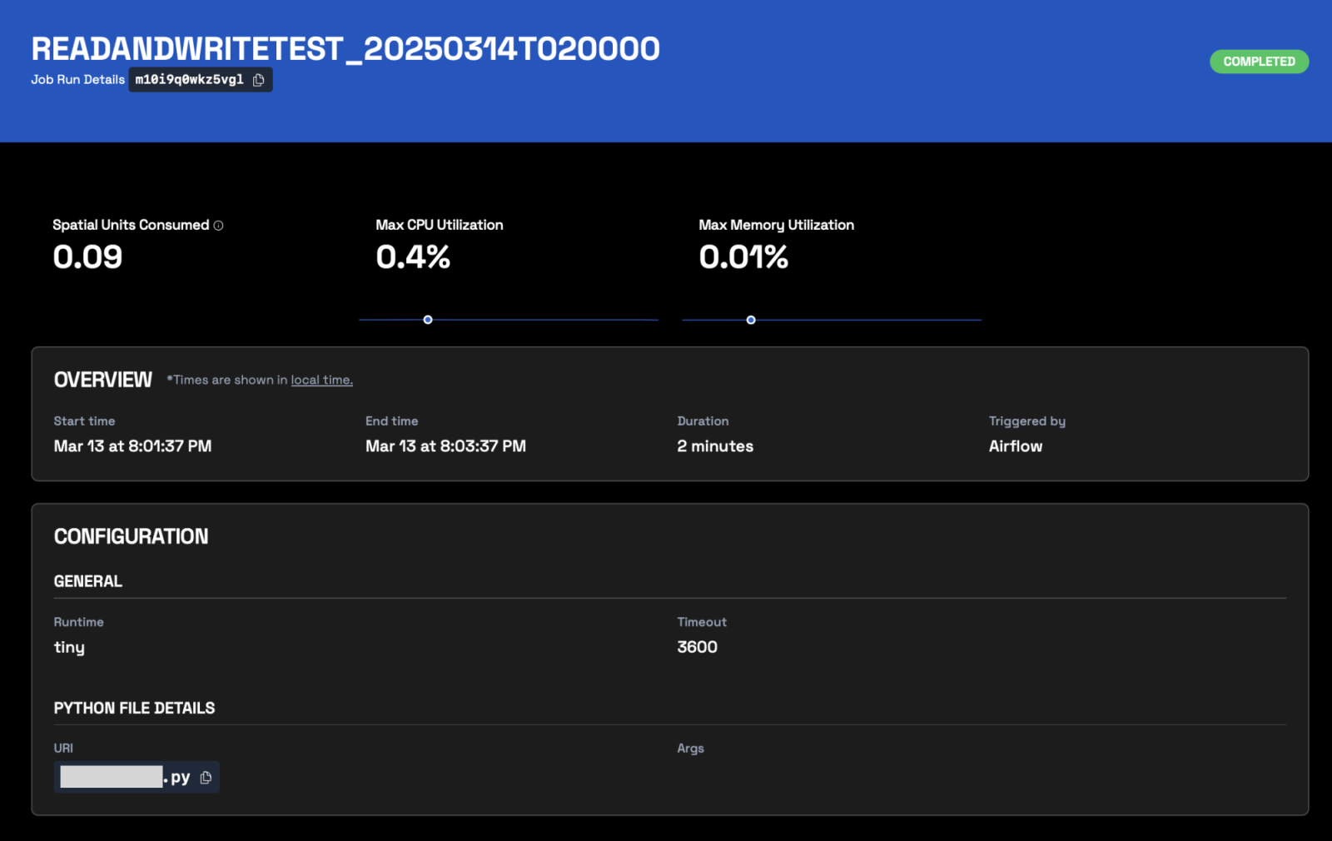Click the tiny runtime value
The height and width of the screenshot is (841, 1332).
(69, 647)
